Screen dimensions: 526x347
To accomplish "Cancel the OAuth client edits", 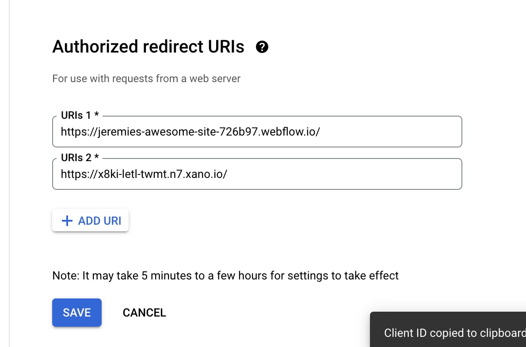I will pyautogui.click(x=144, y=313).
